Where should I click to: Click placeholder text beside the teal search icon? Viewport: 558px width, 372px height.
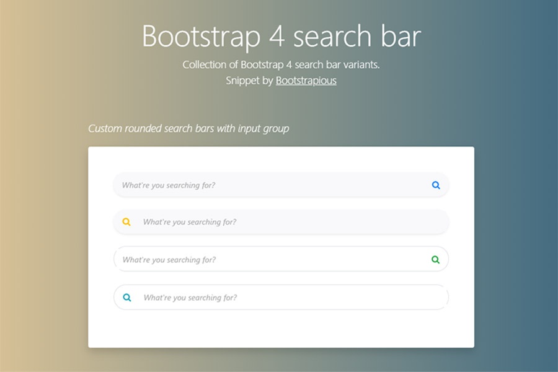pyautogui.click(x=190, y=298)
